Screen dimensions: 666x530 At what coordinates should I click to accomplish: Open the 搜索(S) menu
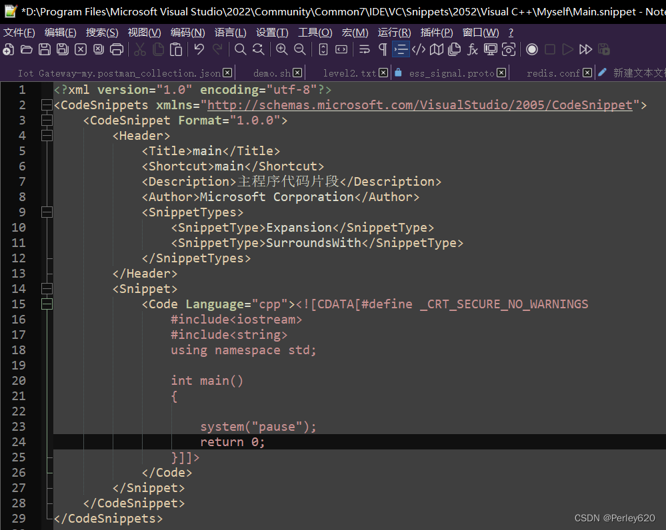102,32
